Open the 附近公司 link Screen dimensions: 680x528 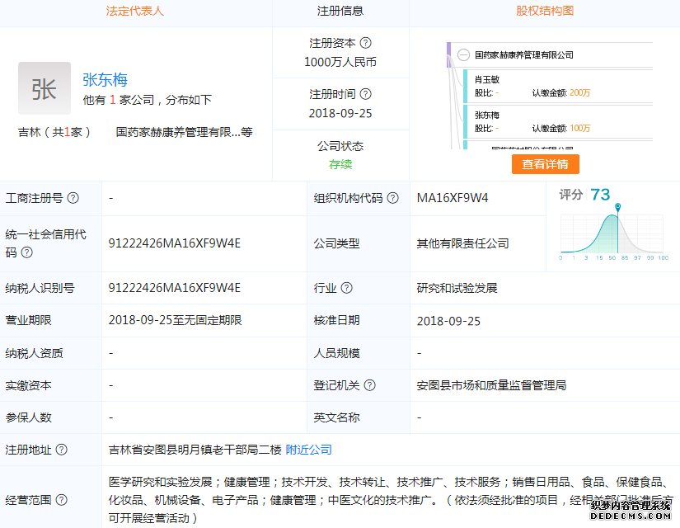[x=309, y=450]
